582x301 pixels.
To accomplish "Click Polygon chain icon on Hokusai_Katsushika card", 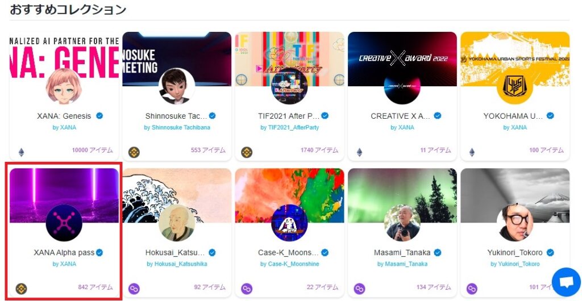I will 134,289.
